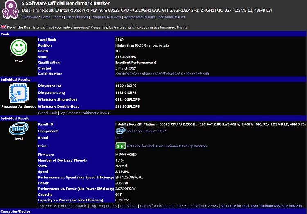Select the 291.12GOPS/GHz efficiency value

(129, 178)
